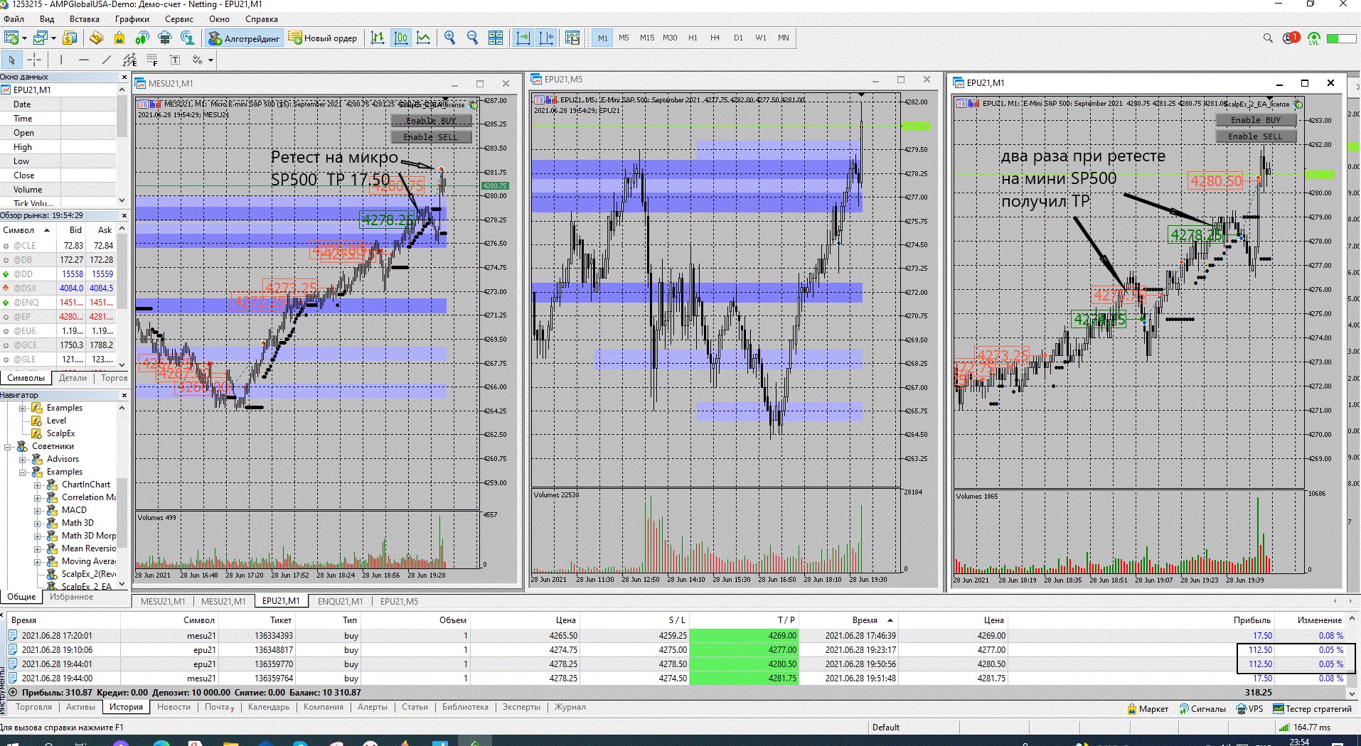The image size is (1361, 746).
Task: Toggle the Алготрейдинг button
Action: pyautogui.click(x=245, y=38)
